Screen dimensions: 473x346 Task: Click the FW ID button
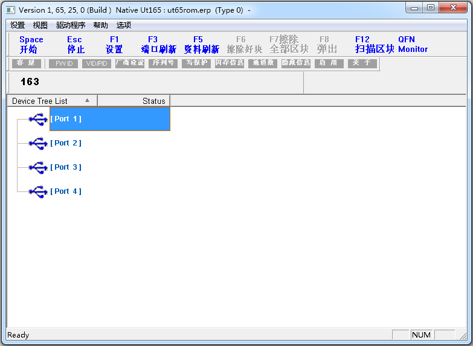pos(63,63)
